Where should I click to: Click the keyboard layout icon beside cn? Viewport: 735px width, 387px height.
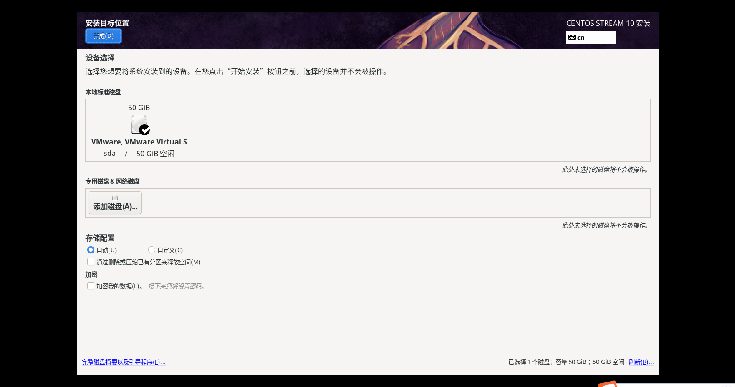[x=572, y=37]
